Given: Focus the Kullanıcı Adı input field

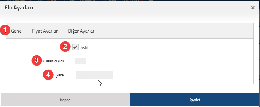Looking at the screenshot, I should (161, 61).
